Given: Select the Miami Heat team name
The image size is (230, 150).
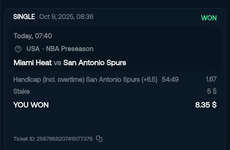Looking at the screenshot, I should tap(33, 63).
